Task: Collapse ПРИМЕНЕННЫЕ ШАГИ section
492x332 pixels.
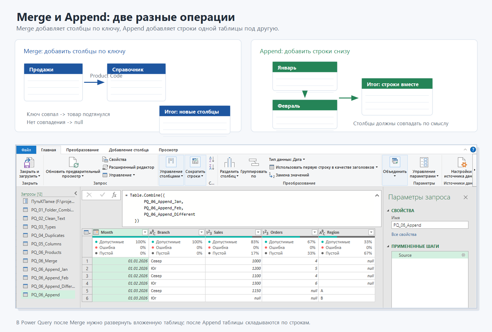Action: 388,246
